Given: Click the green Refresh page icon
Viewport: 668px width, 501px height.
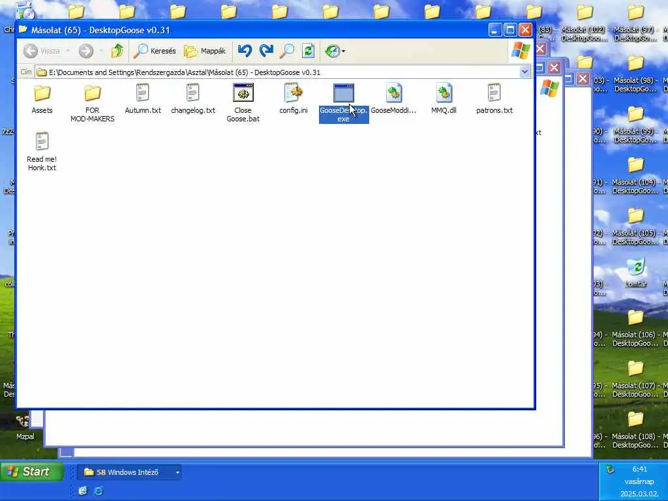Looking at the screenshot, I should coord(308,51).
